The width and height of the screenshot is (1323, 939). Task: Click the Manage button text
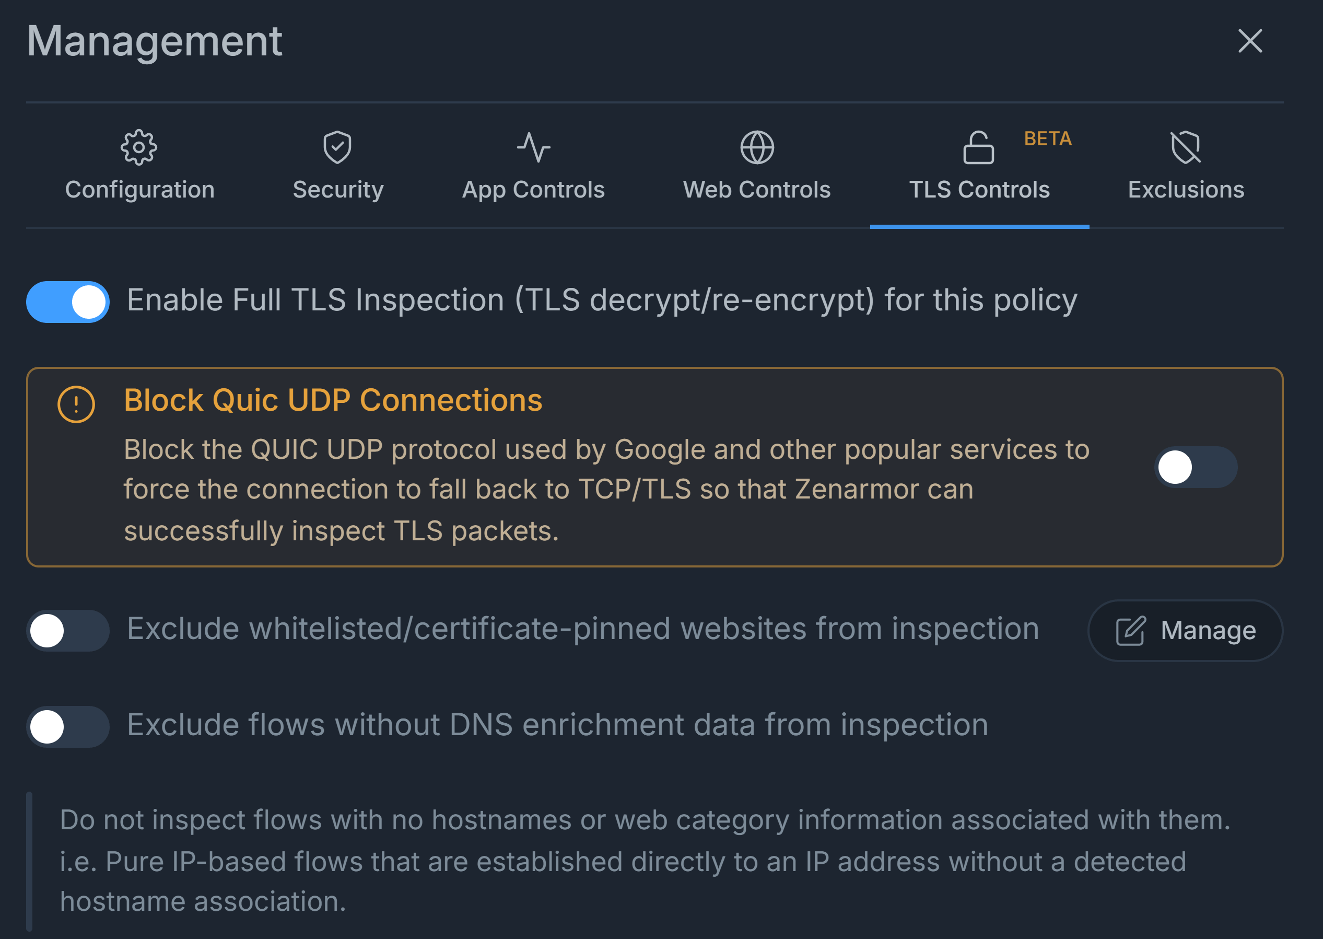pyautogui.click(x=1208, y=630)
